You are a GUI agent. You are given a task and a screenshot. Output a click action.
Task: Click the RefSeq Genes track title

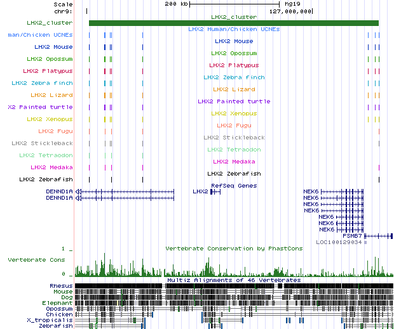point(233,186)
